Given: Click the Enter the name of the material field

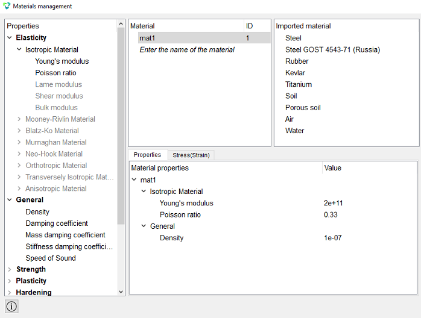Looking at the screenshot, I should [187, 49].
